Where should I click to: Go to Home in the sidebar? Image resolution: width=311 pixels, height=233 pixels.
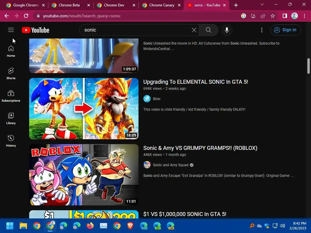(x=11, y=51)
